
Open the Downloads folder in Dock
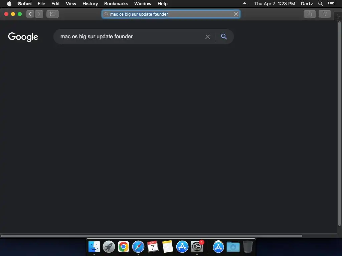(233, 247)
